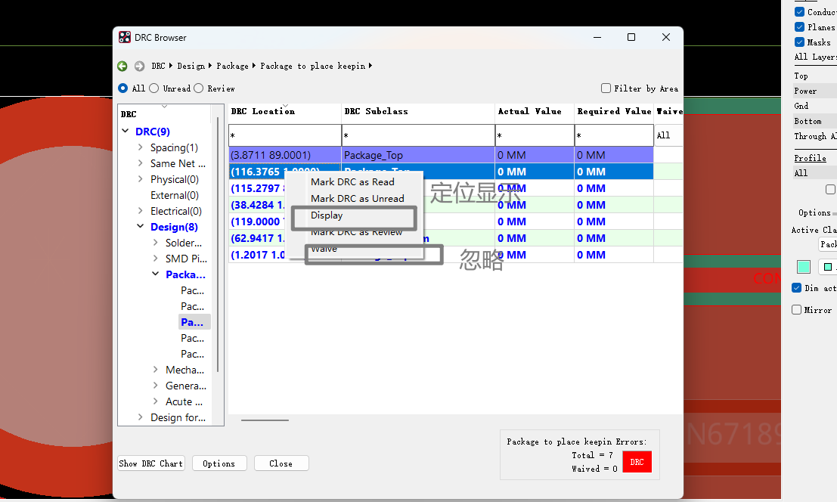
Task: Expand the Electrical(0) tree node
Action: (x=140, y=211)
